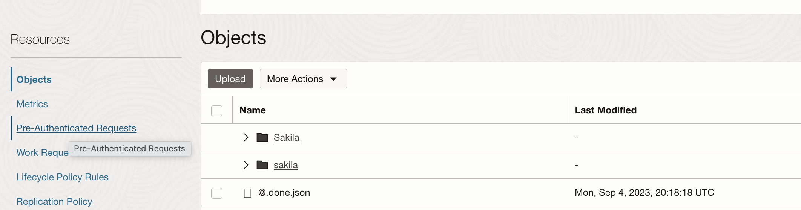Screen dimensions: 801x210
Task: Click the lowercase sakila folder icon
Action: coord(262,165)
